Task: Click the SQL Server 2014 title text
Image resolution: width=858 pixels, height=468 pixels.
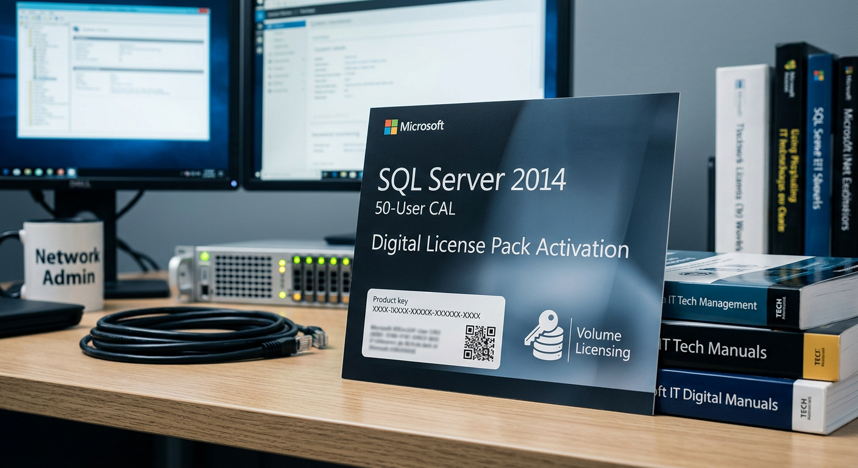Action: pyautogui.click(x=472, y=180)
